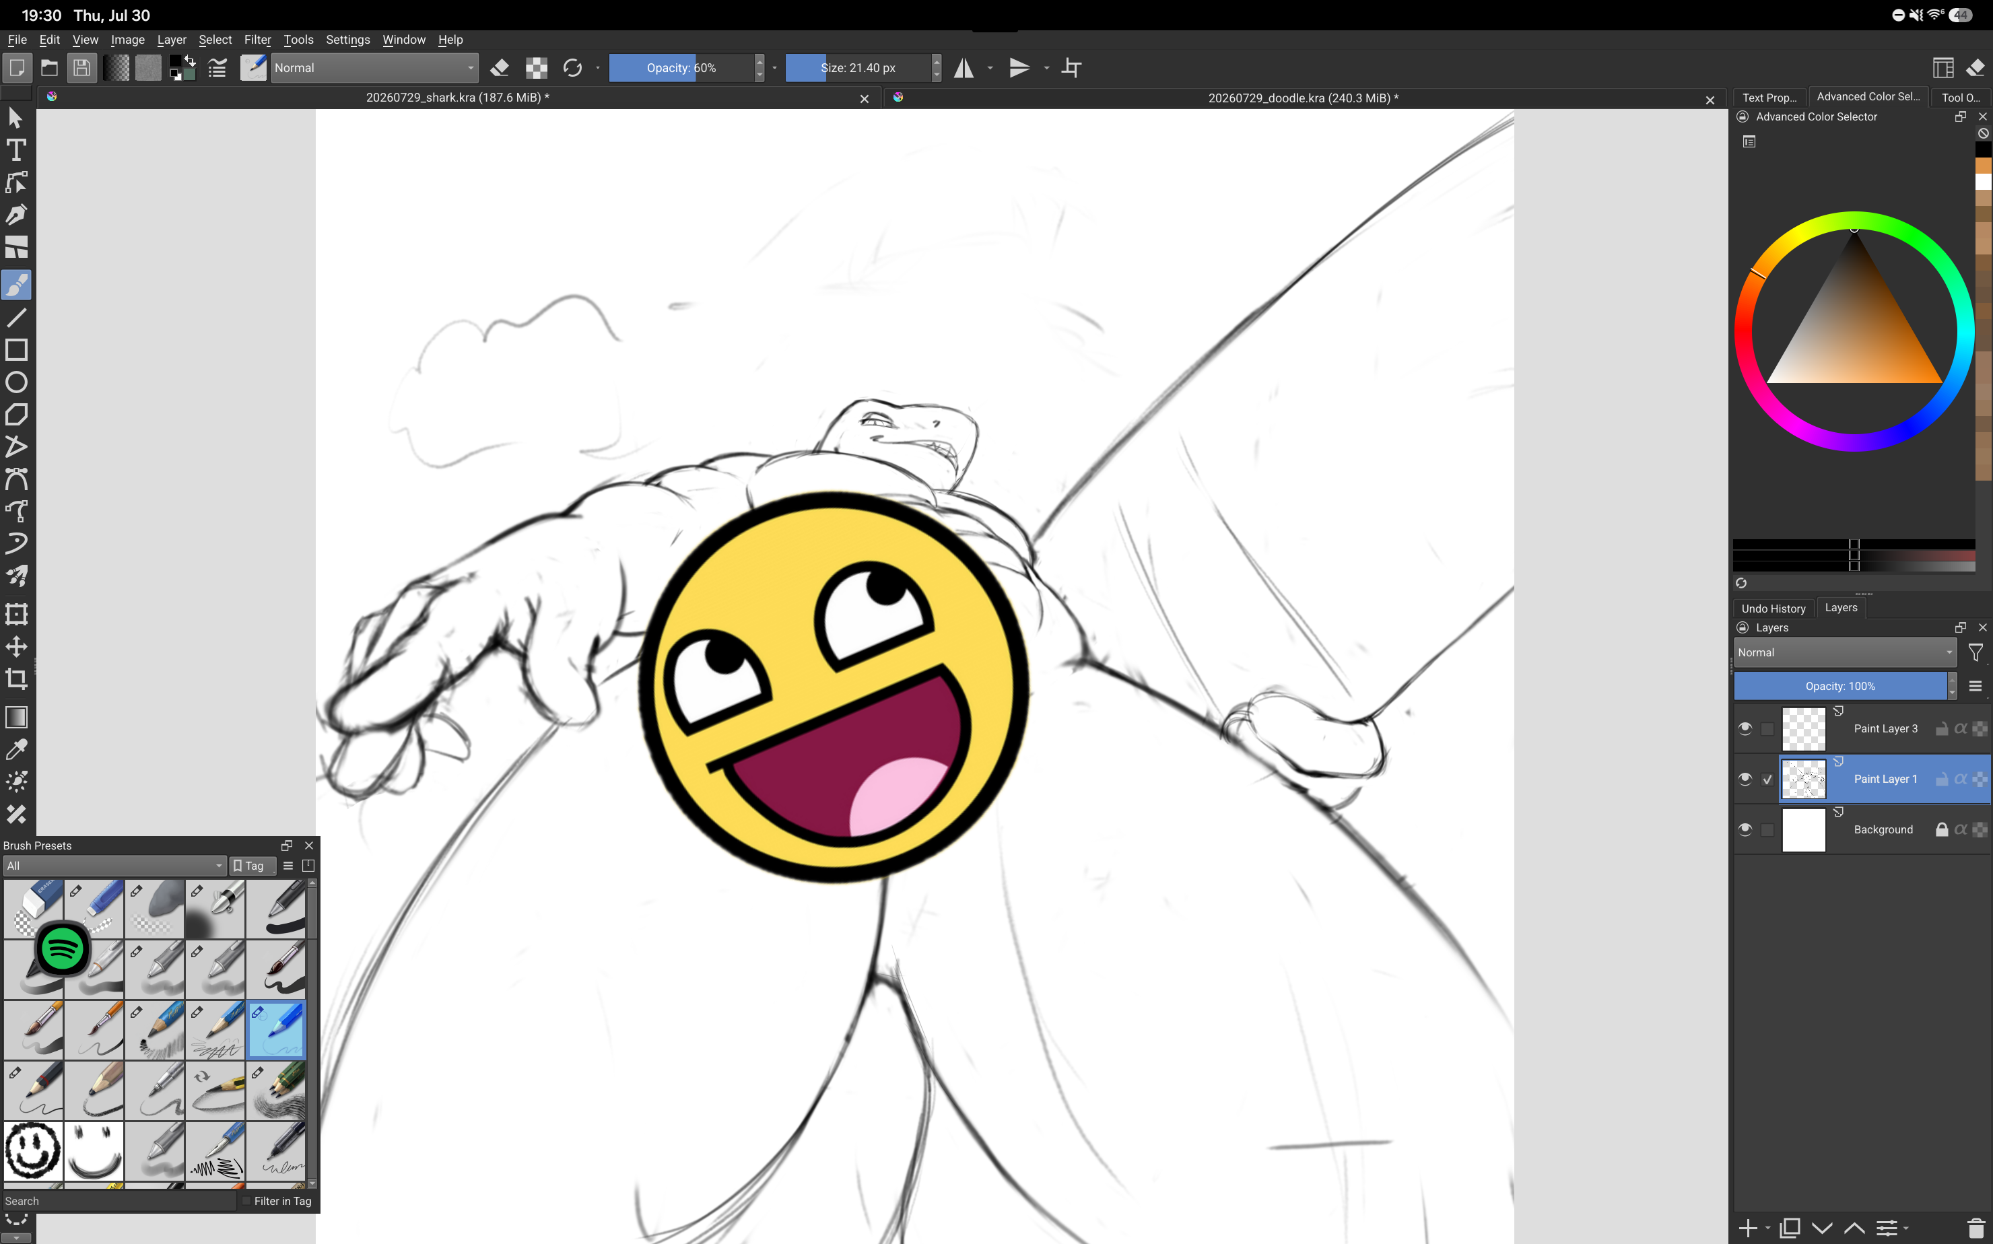Open the Settings menu
The image size is (1993, 1244).
[348, 40]
